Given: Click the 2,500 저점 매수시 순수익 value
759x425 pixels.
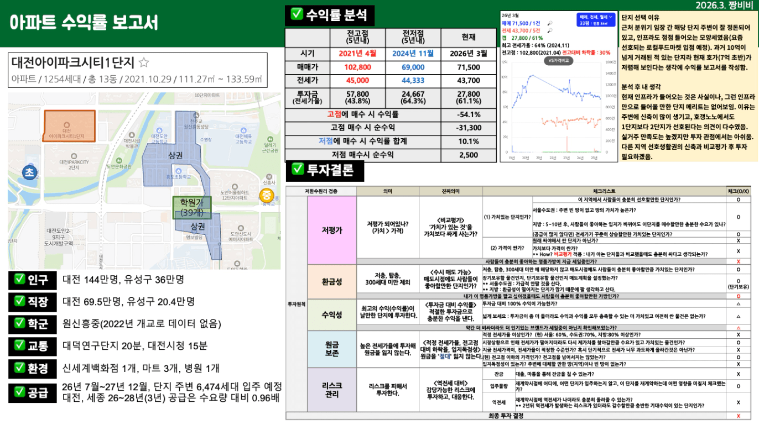Looking at the screenshot, I should point(469,155).
